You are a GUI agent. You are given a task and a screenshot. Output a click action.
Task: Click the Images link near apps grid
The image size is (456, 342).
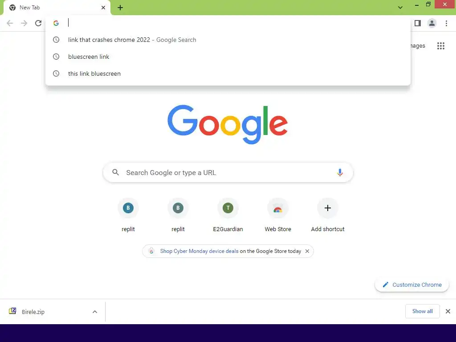coord(418,46)
